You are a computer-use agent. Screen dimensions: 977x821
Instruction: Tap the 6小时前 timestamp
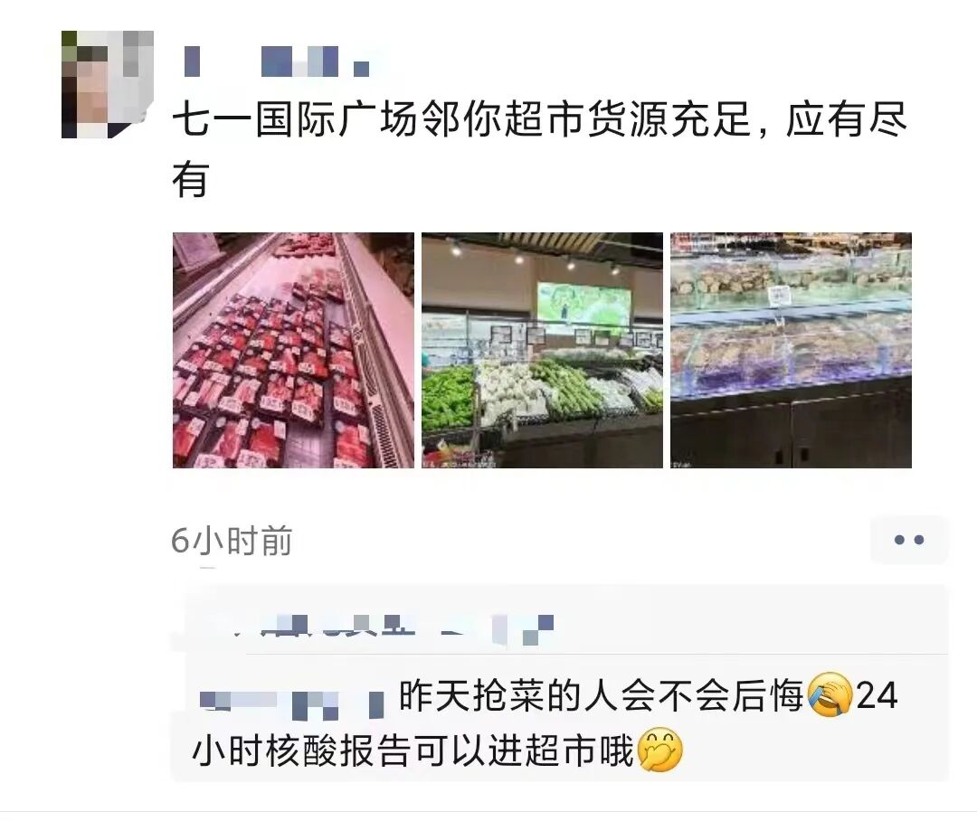(x=232, y=540)
